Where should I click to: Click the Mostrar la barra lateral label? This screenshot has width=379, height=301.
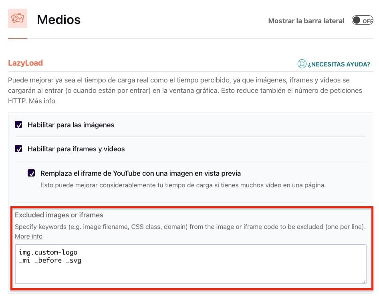[x=306, y=21]
